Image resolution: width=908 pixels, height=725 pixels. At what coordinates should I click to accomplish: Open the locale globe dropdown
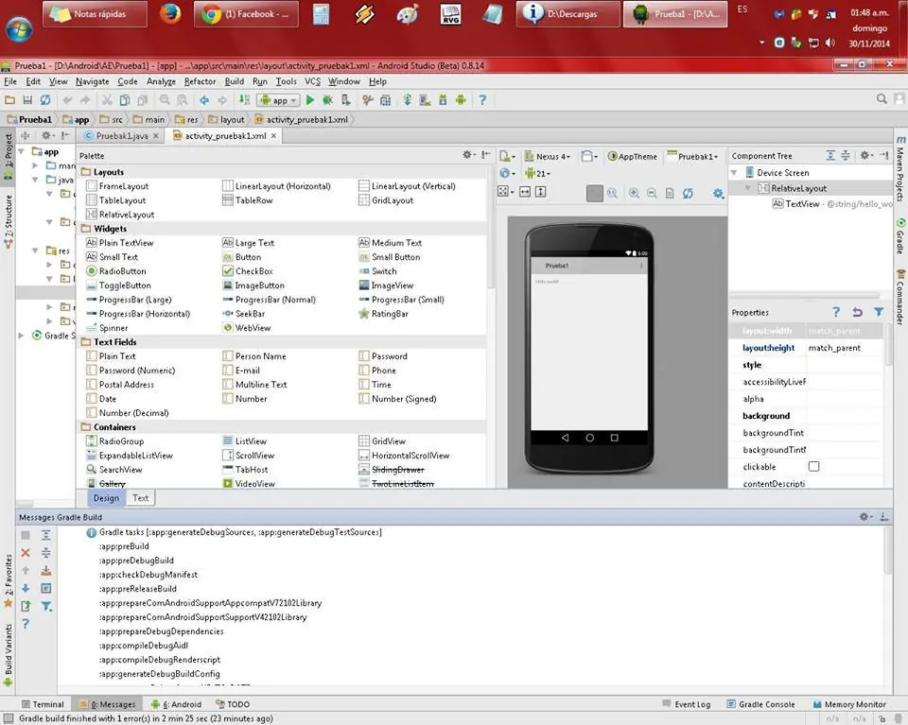(x=507, y=173)
